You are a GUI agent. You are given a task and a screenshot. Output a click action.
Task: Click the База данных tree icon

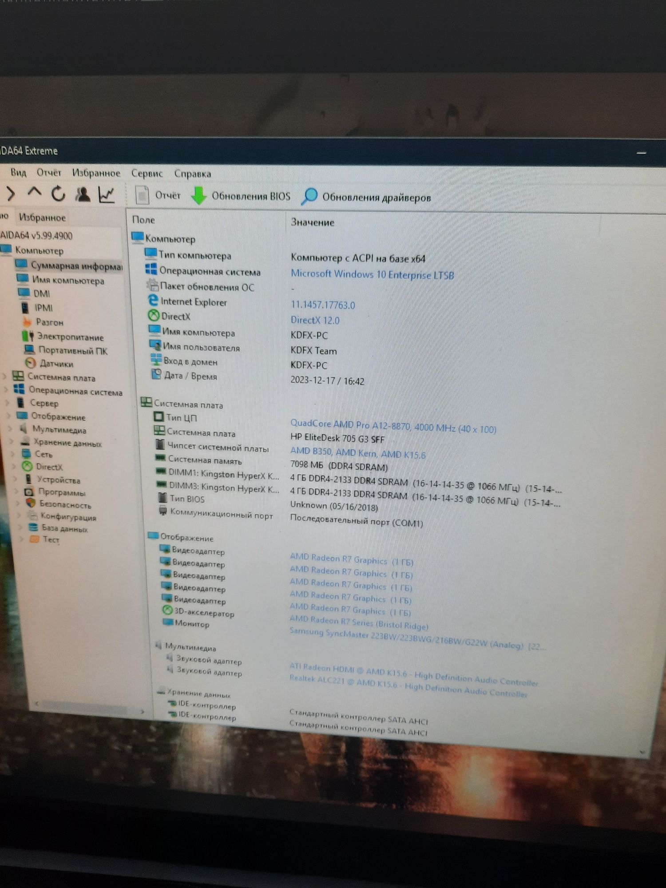[33, 527]
